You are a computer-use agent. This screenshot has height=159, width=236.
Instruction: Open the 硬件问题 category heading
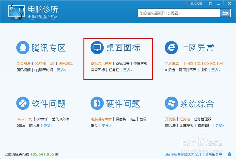tap(123, 104)
